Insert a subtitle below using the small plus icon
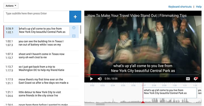This screenshot has width=204, height=106. [74, 36]
